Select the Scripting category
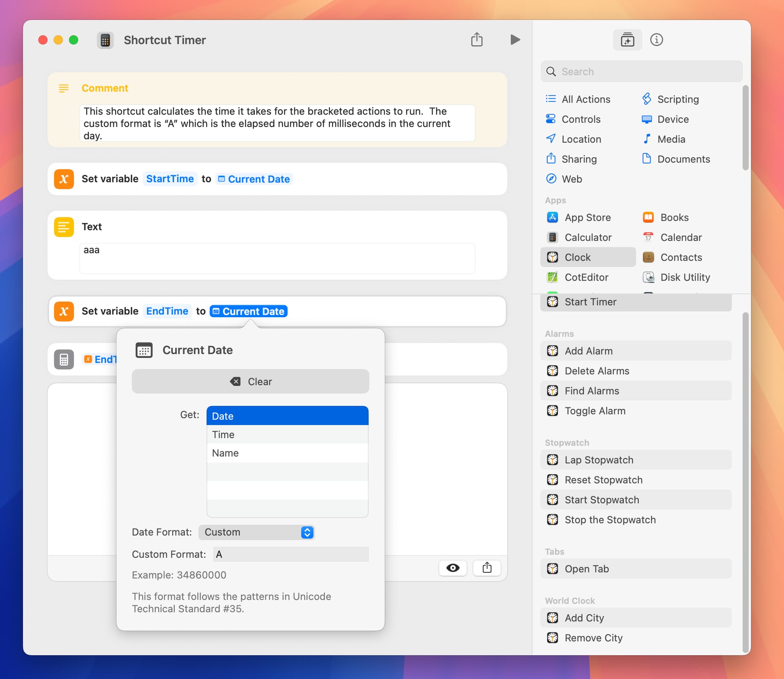This screenshot has width=784, height=679. point(678,99)
